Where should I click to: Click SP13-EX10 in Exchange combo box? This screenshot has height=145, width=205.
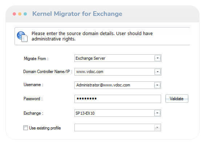pos(85,113)
